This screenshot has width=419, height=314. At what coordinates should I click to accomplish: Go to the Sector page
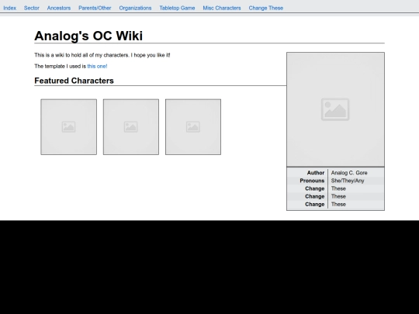pyautogui.click(x=32, y=8)
